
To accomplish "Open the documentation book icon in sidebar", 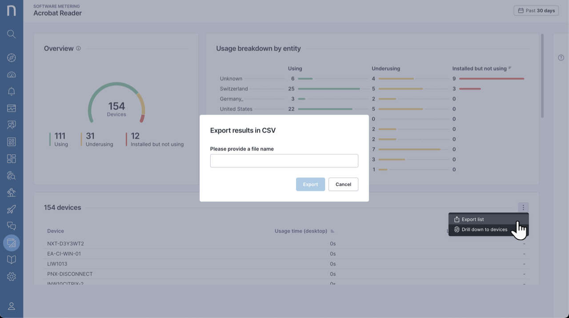I will (x=12, y=260).
